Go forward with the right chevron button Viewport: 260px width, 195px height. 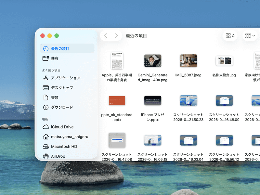(116, 36)
